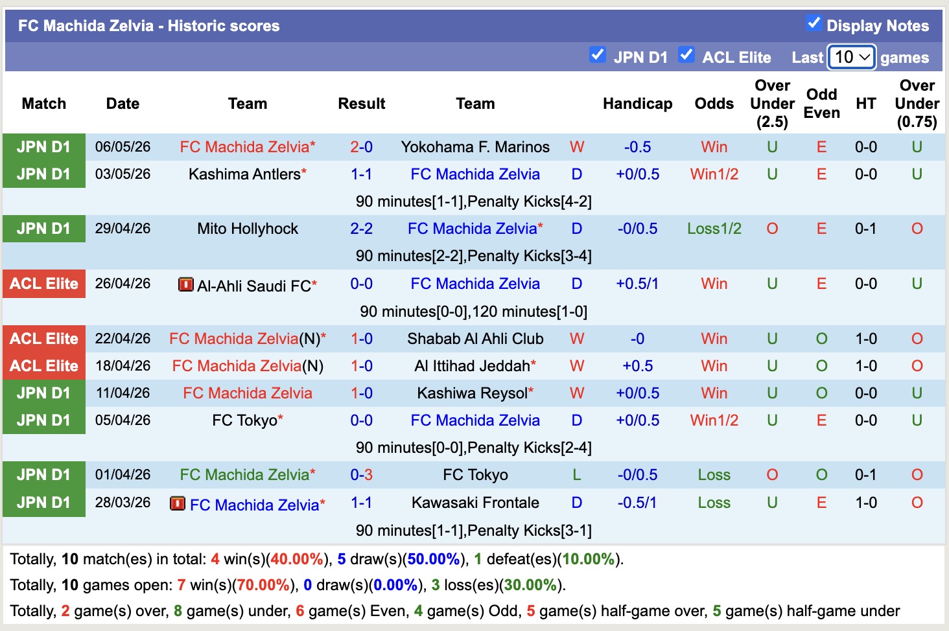
Task: Click the ACL Elite tag for 26/04/26
Action: [44, 284]
